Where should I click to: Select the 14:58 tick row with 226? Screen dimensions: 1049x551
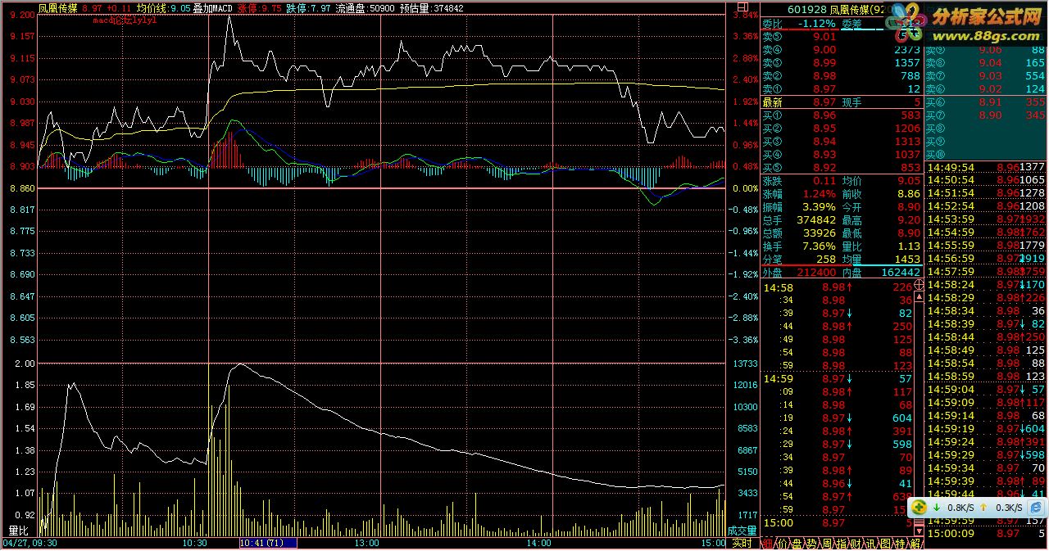click(838, 287)
